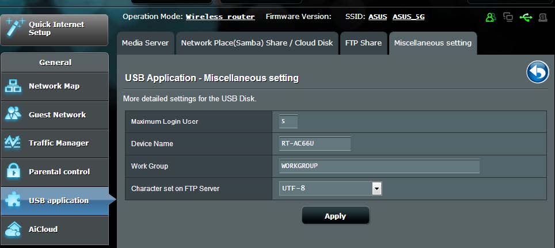This screenshot has height=248, width=555.
Task: Click the Network Map icon in sidebar
Action: 13,86
